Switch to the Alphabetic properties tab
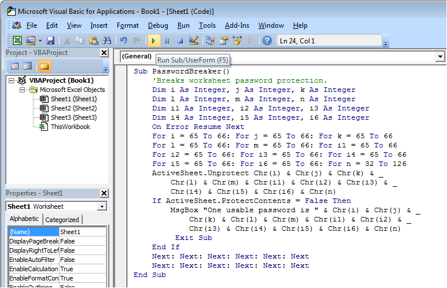 coord(24,219)
